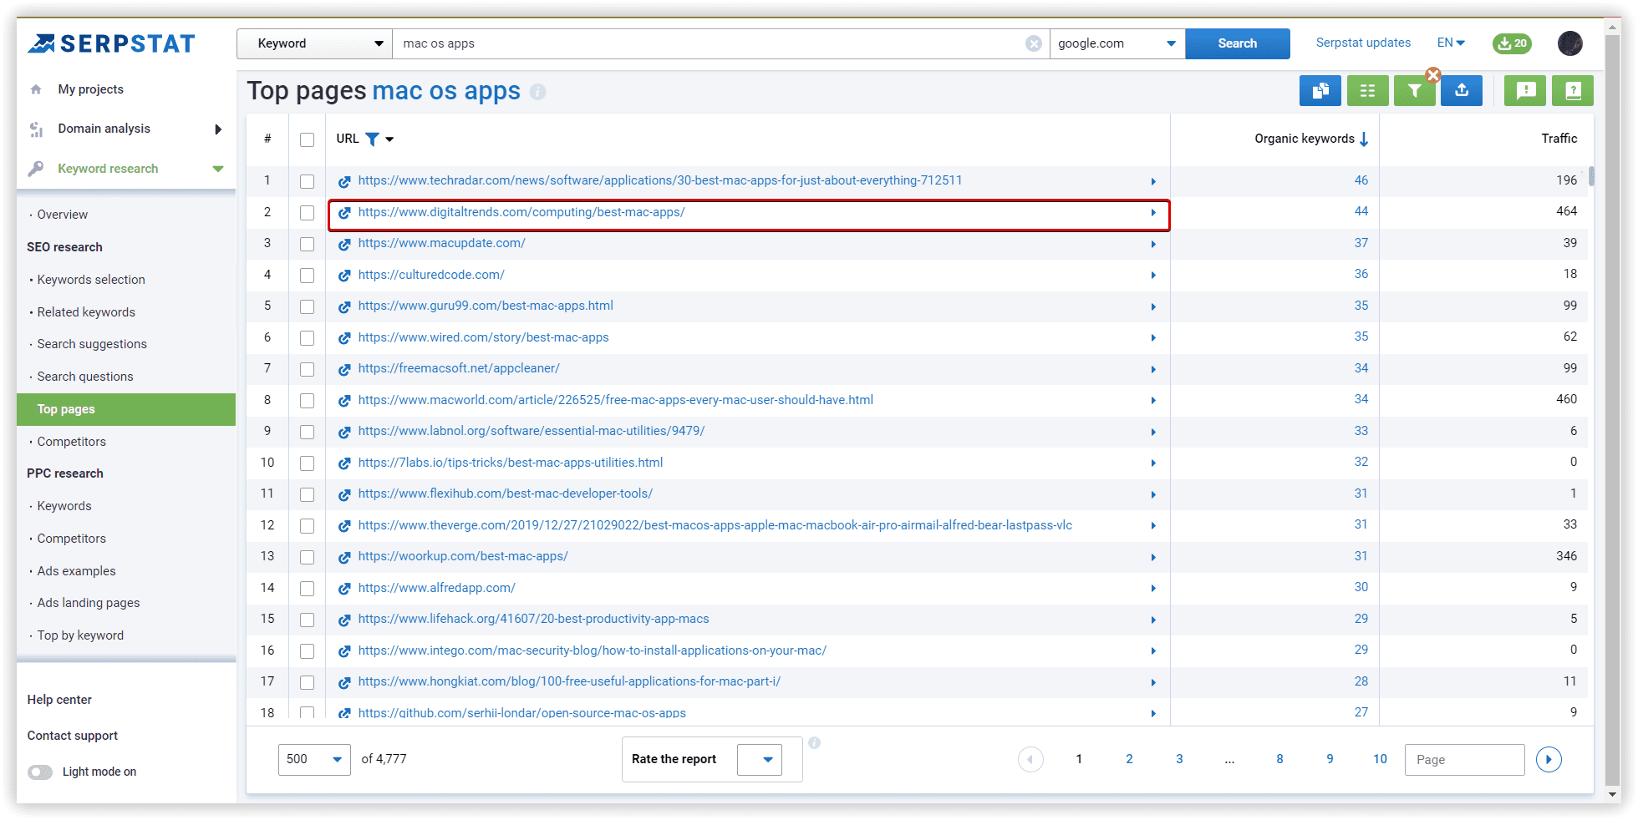The image size is (1638, 820).
Task: Open the EN language dropdown
Action: (x=1451, y=43)
